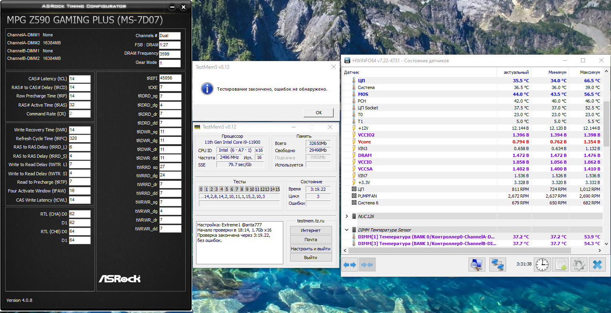Click the Максимум column header
This screenshot has width=611, height=313.
(589, 72)
